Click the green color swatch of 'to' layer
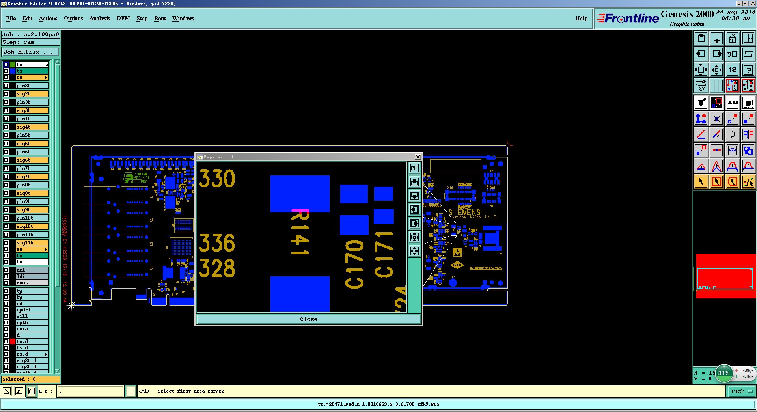Image resolution: width=757 pixels, height=412 pixels. 13,65
